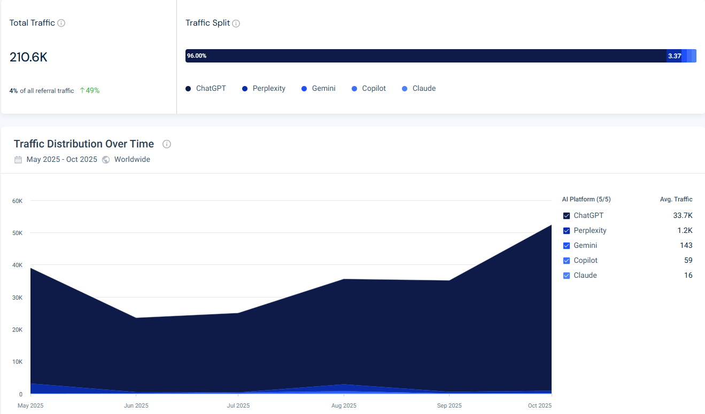Click the Worldwide globe icon
Image resolution: width=705 pixels, height=414 pixels.
coord(105,159)
